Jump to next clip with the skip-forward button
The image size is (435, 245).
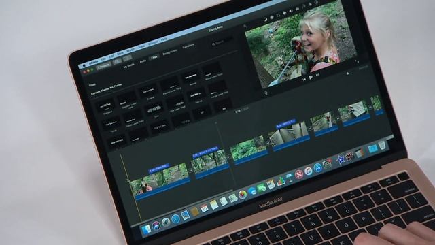[x=318, y=75]
